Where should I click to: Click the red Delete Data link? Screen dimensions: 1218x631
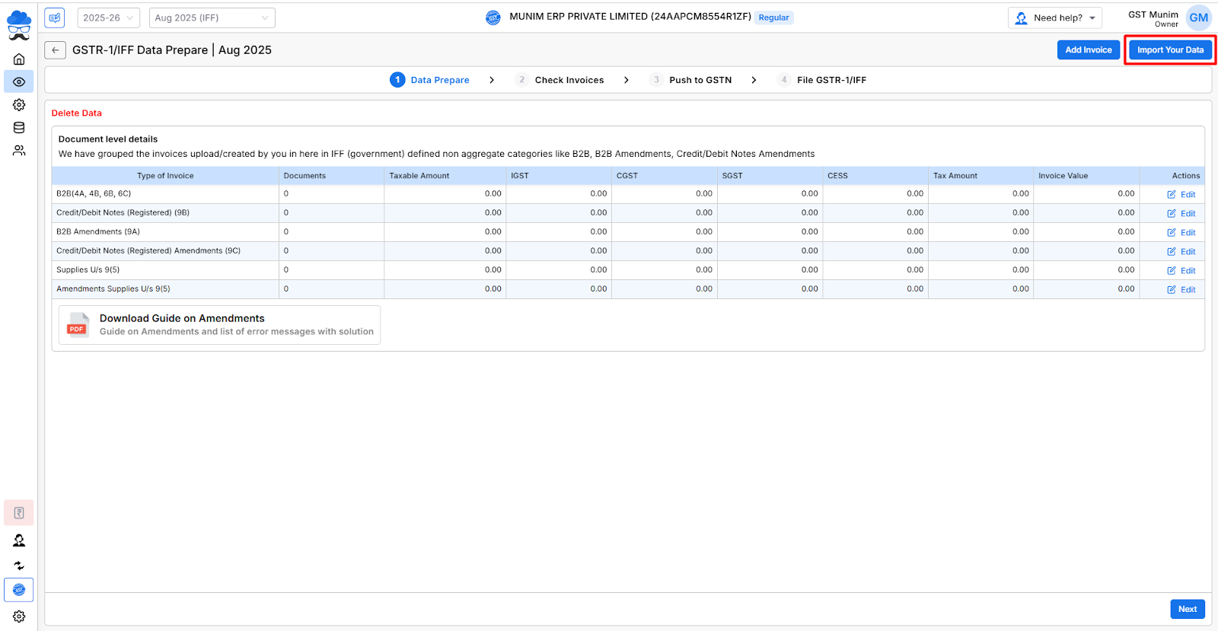point(77,113)
